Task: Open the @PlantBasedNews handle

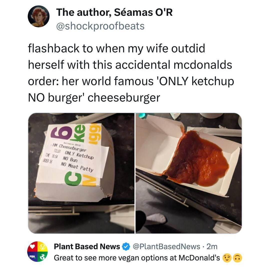Action: [166, 246]
